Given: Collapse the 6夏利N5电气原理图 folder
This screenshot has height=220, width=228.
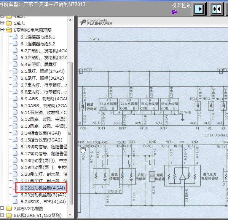Looking at the screenshot, I should click(x=2, y=30).
